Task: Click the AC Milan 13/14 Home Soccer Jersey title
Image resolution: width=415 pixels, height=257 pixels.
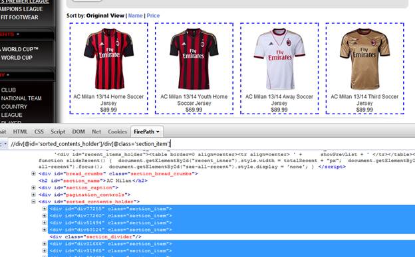Action: [x=108, y=100]
